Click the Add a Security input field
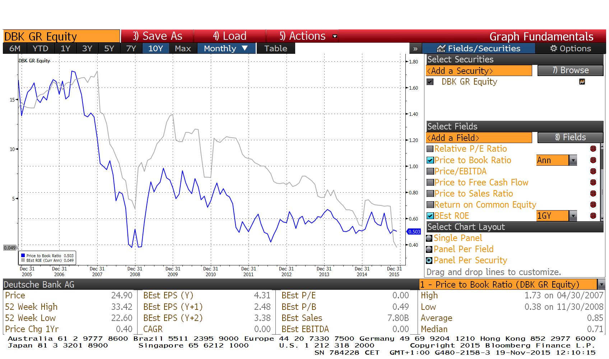The image size is (609, 359). point(479,71)
